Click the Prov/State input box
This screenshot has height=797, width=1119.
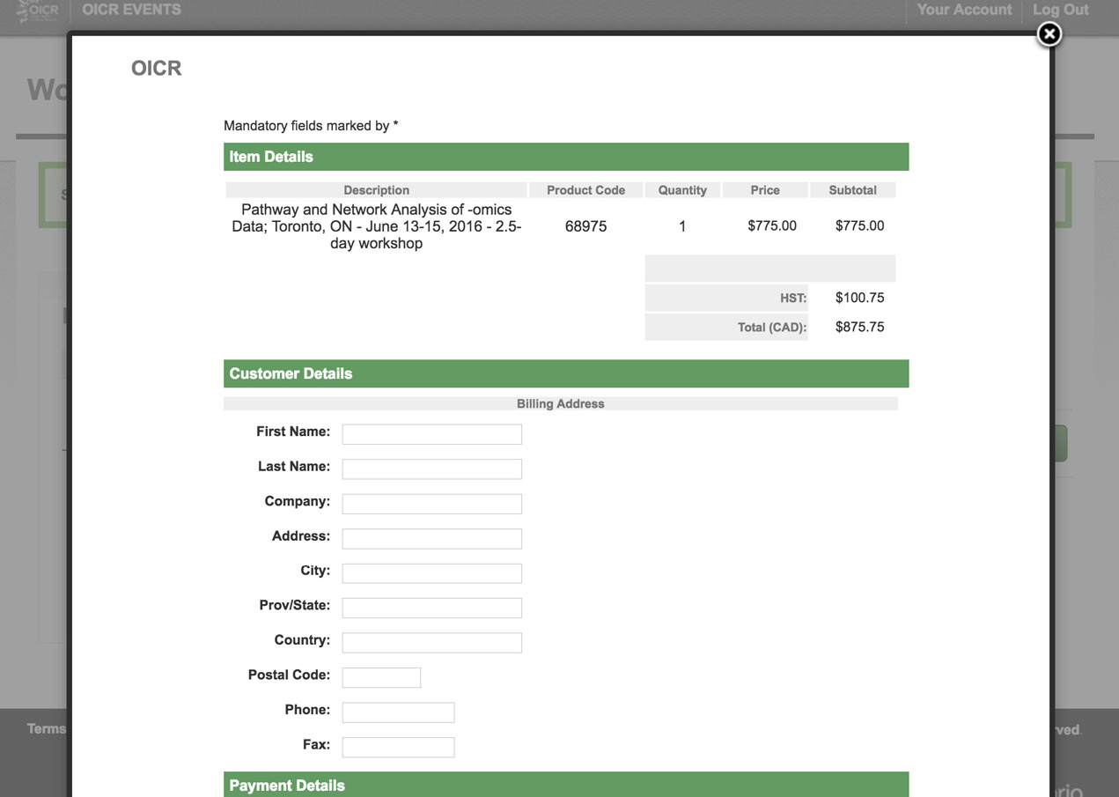431,608
